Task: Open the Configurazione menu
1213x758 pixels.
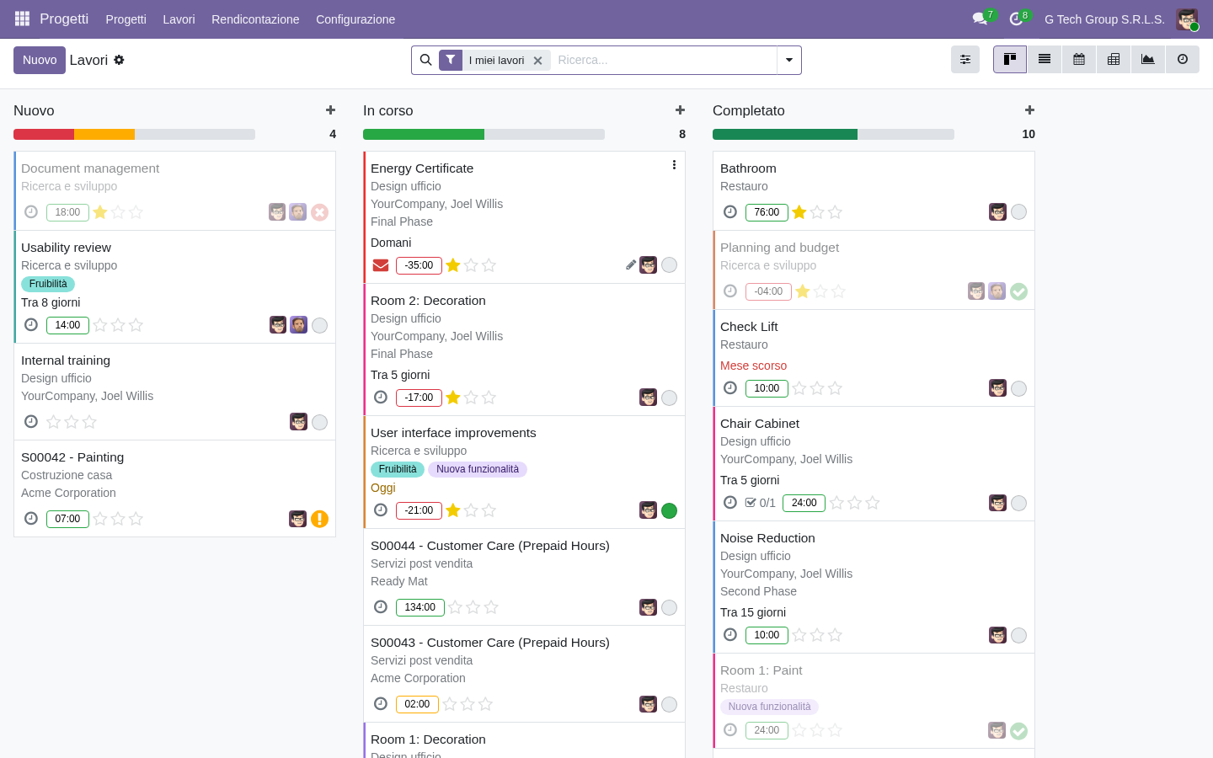Action: (355, 19)
